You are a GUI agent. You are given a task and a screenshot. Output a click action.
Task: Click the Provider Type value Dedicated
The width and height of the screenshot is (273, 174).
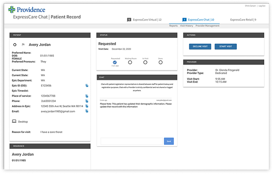click(221, 73)
